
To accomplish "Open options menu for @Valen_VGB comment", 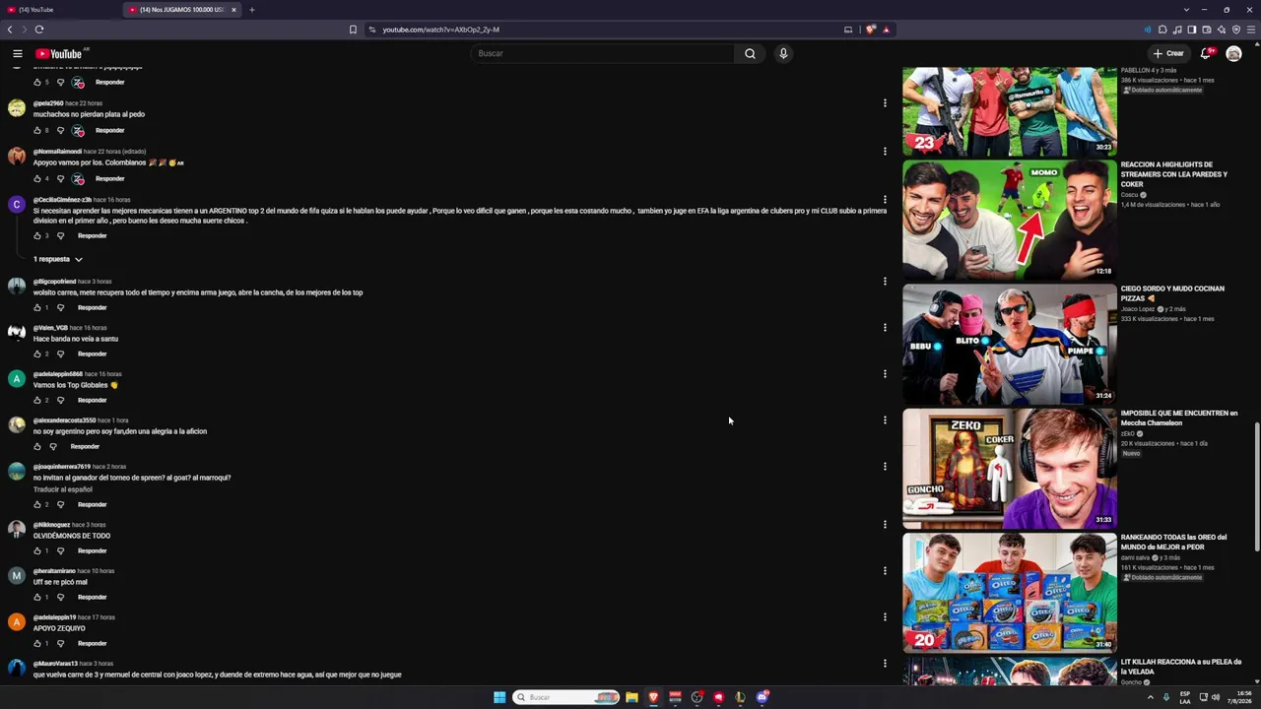I will pyautogui.click(x=885, y=328).
